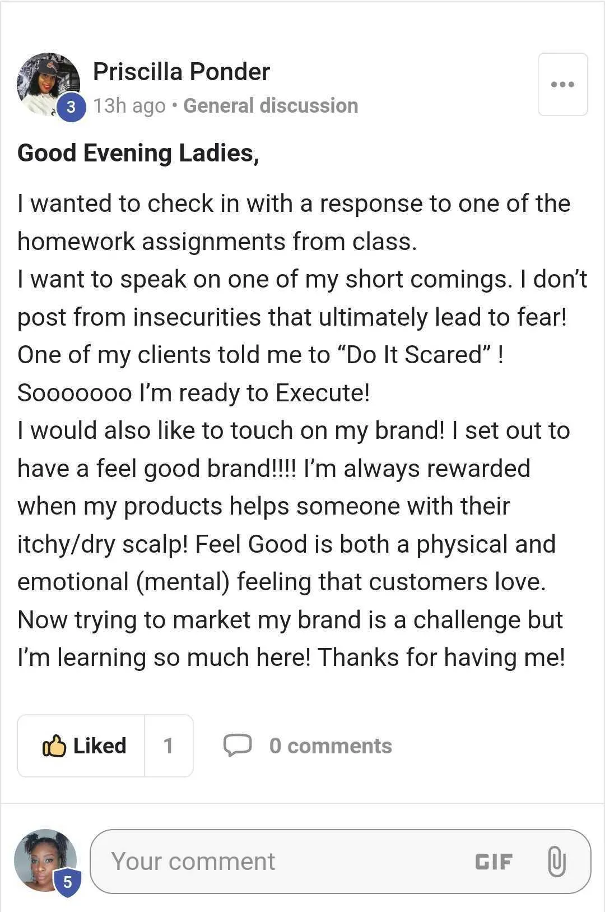Image resolution: width=605 pixels, height=912 pixels.
Task: Open your own avatar beside the comment box
Action: tap(45, 860)
